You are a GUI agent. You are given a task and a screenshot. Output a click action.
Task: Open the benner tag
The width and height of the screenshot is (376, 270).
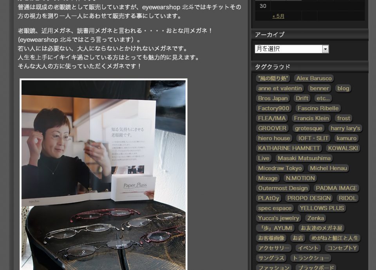pos(320,88)
